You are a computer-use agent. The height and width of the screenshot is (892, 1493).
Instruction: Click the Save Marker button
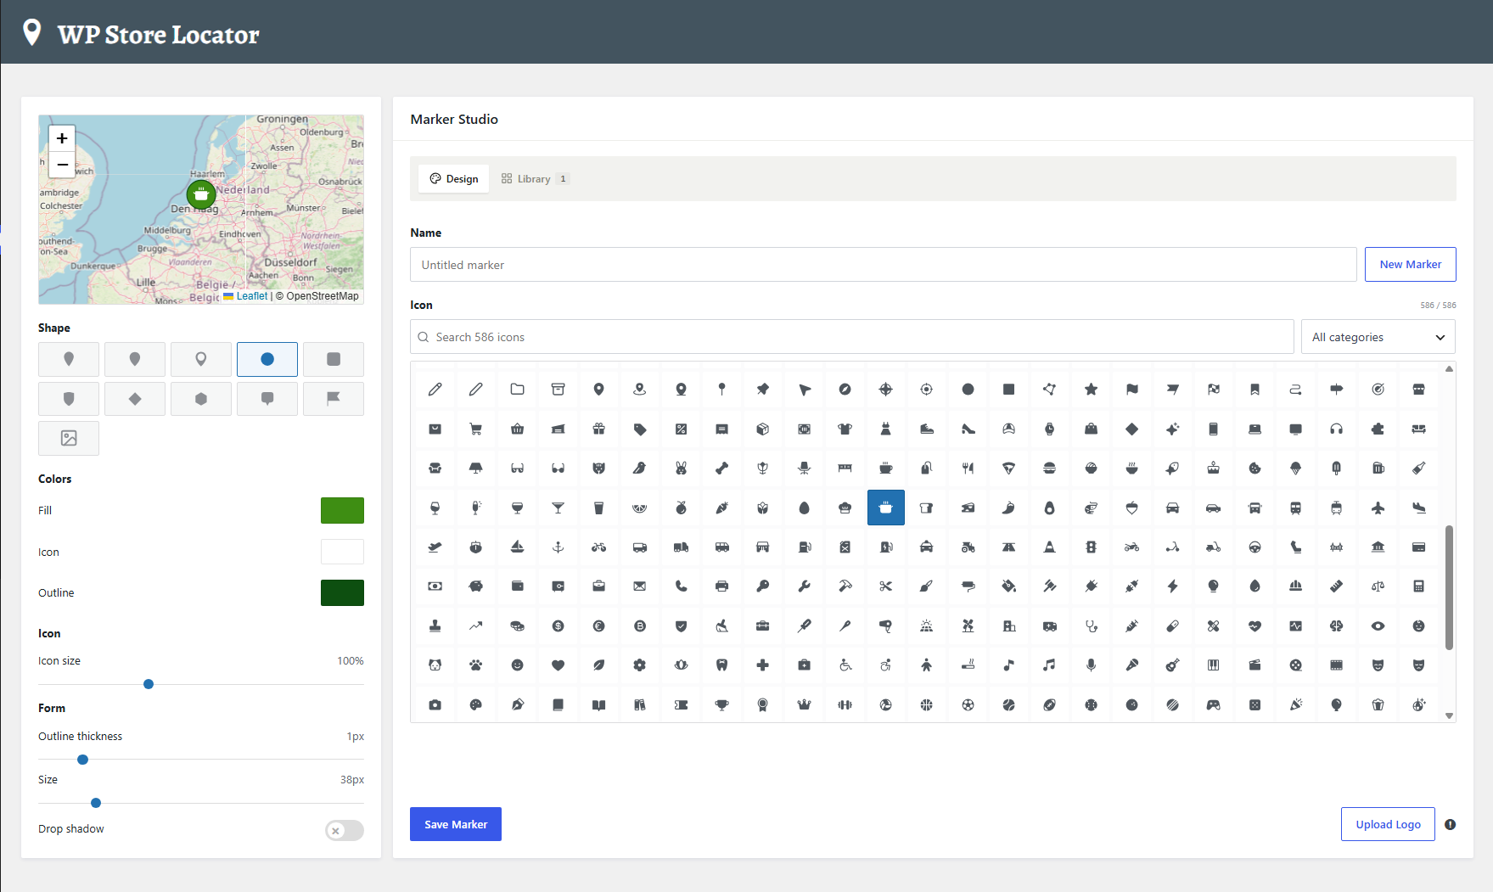tap(456, 824)
